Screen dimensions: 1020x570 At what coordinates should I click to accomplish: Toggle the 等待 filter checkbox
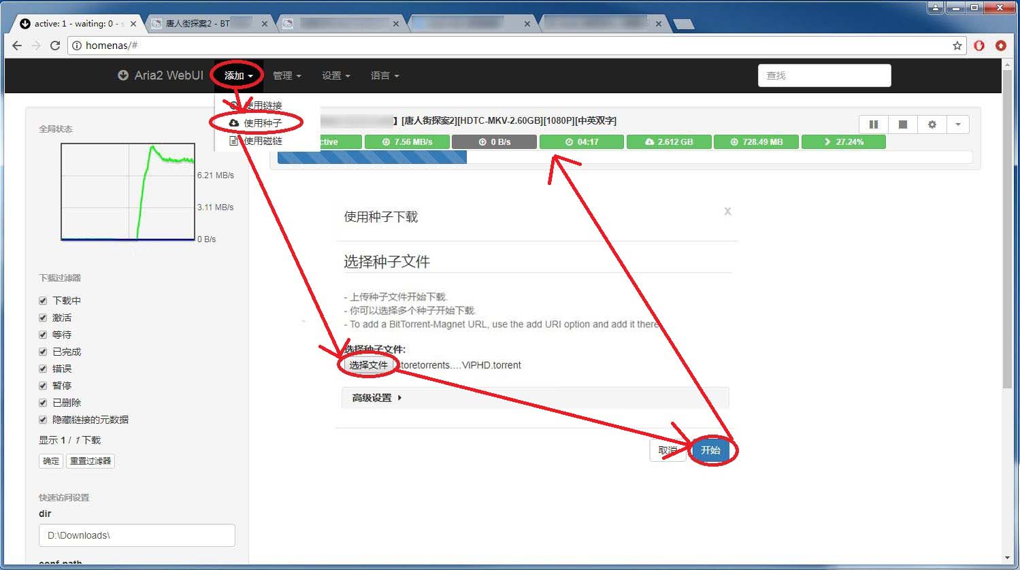(43, 335)
